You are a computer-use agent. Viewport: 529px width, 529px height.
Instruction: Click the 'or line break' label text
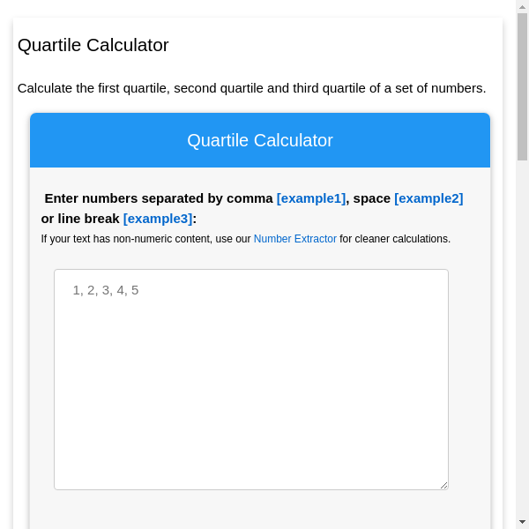[79, 219]
